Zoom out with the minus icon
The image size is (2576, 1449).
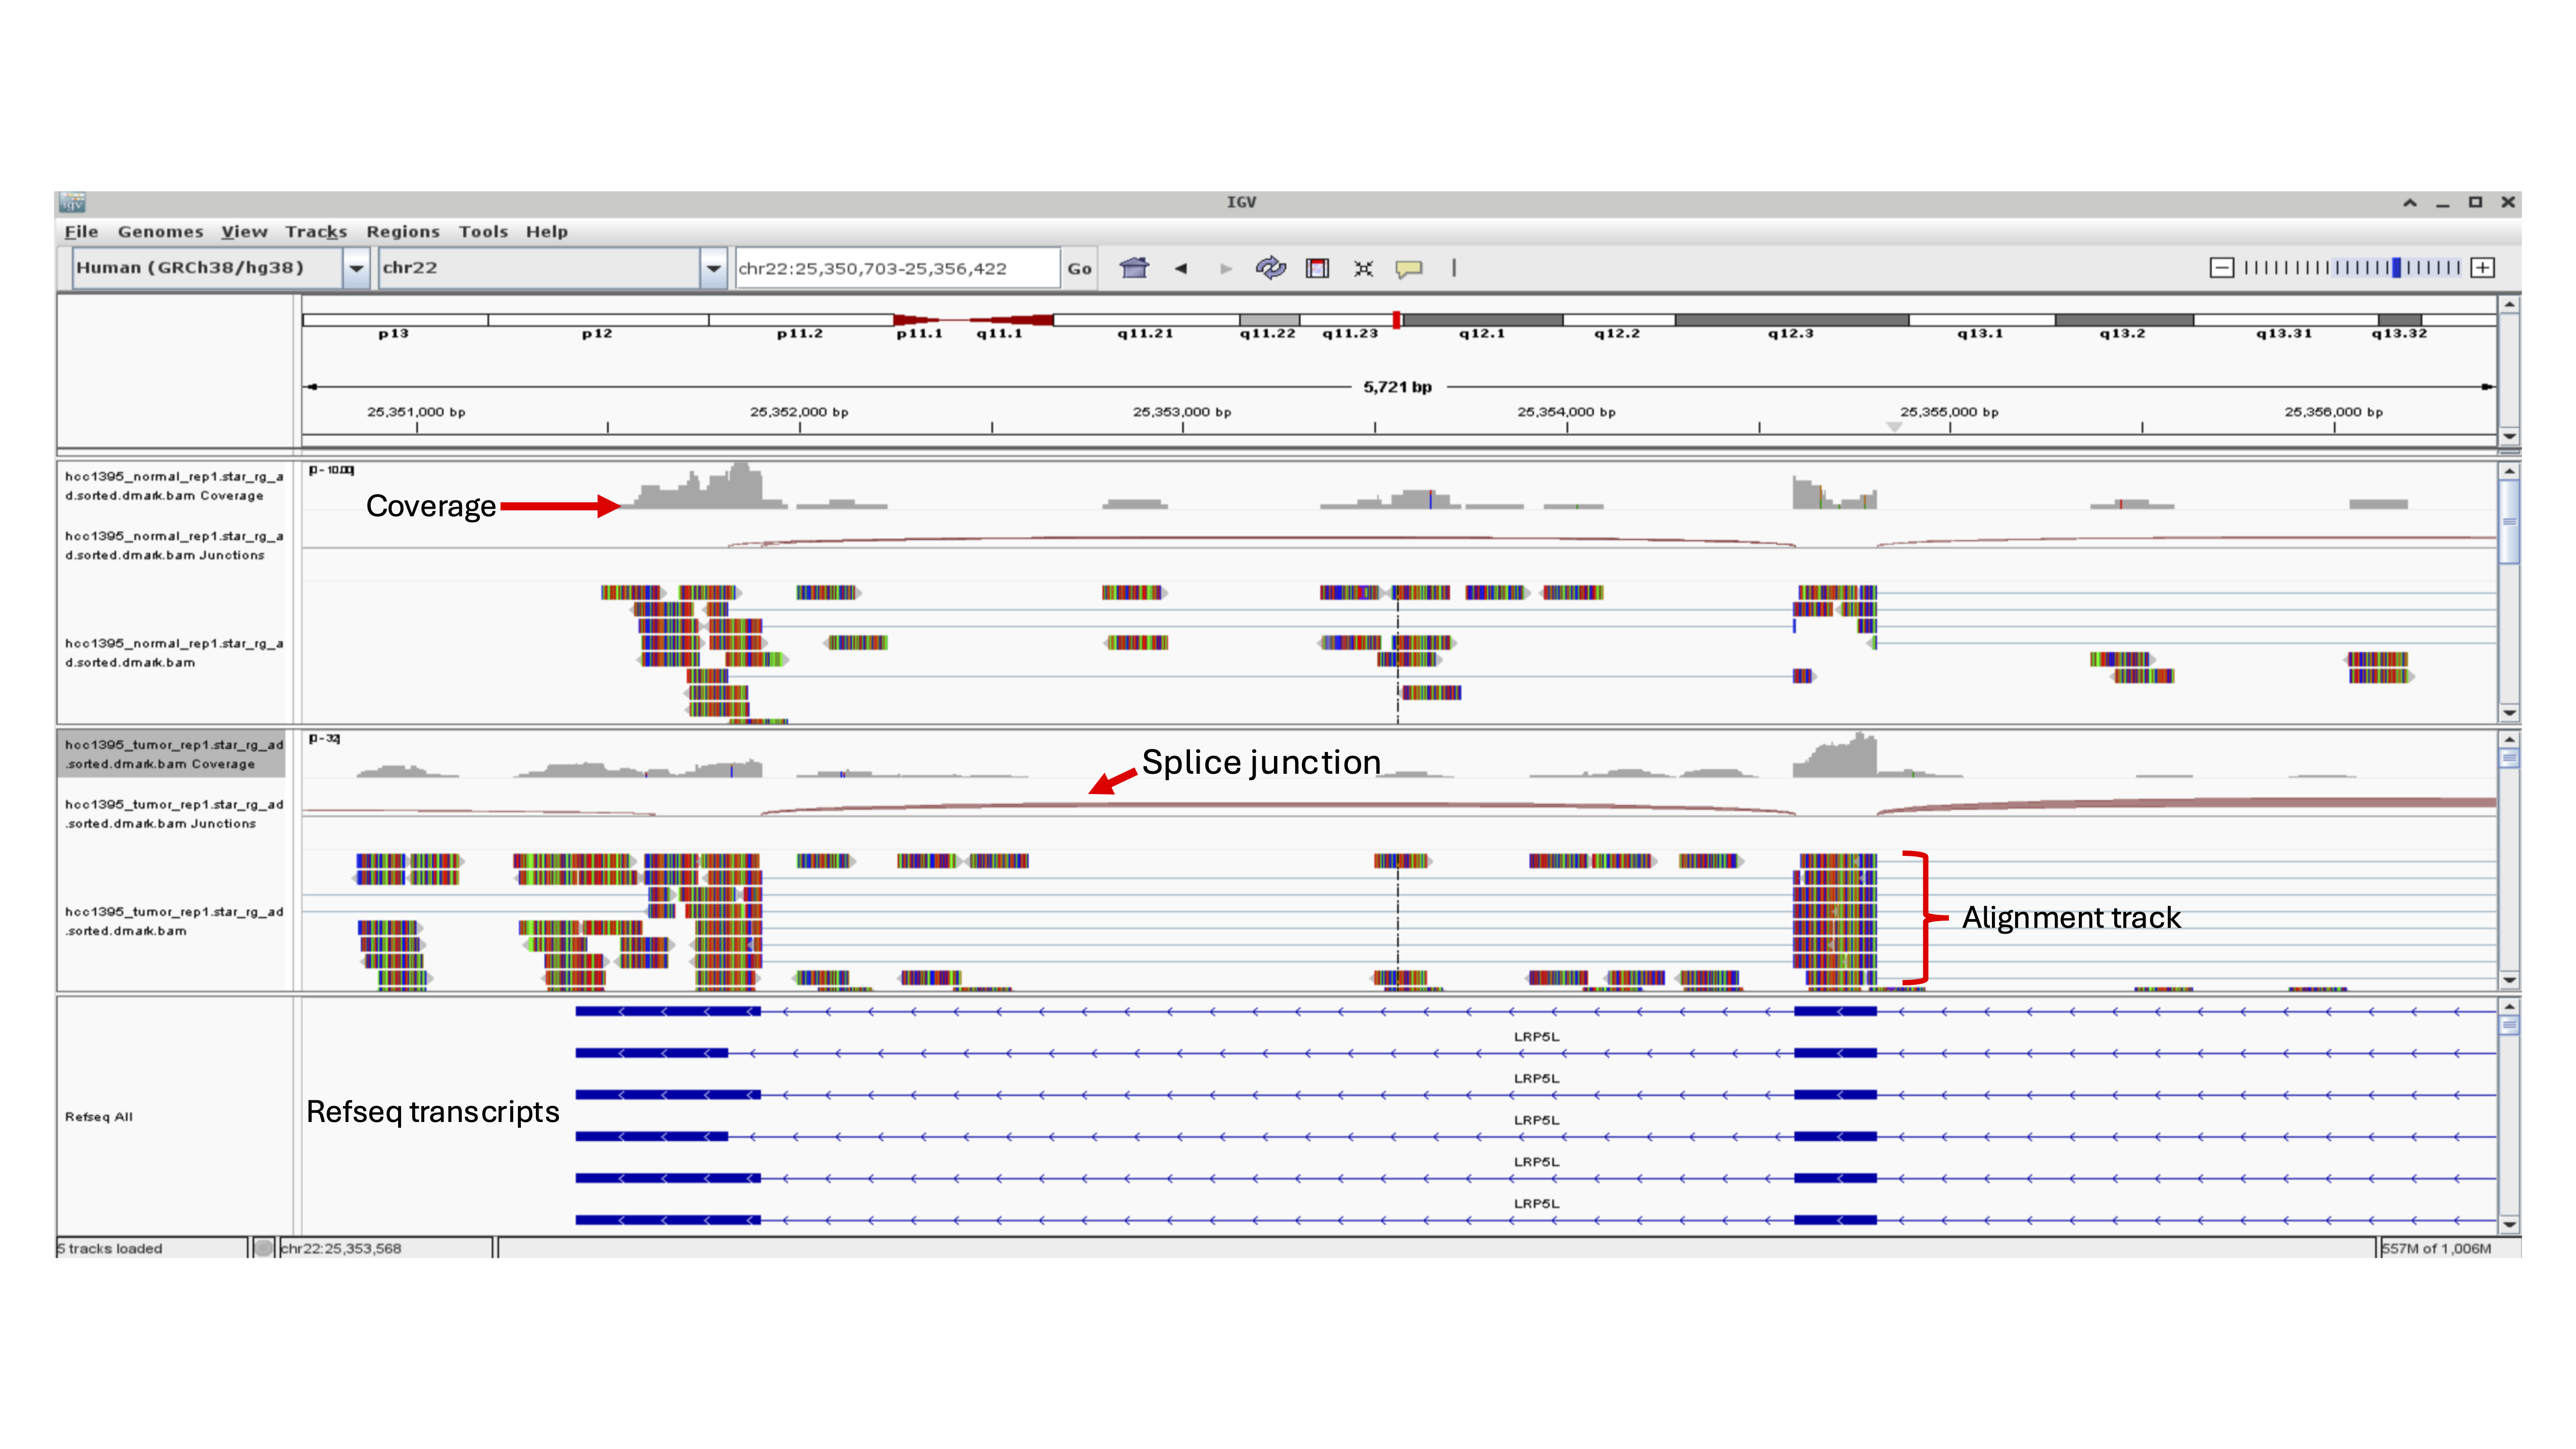point(2222,268)
